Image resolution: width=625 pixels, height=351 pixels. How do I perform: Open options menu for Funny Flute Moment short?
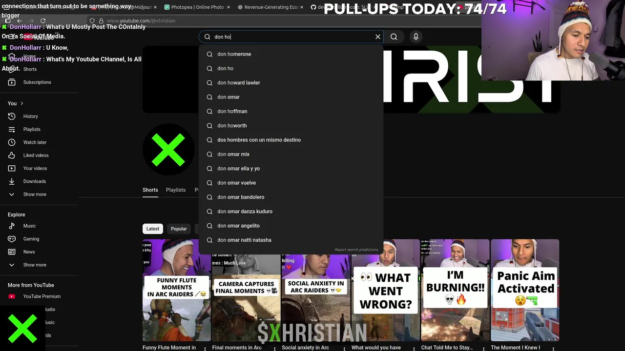(205, 348)
